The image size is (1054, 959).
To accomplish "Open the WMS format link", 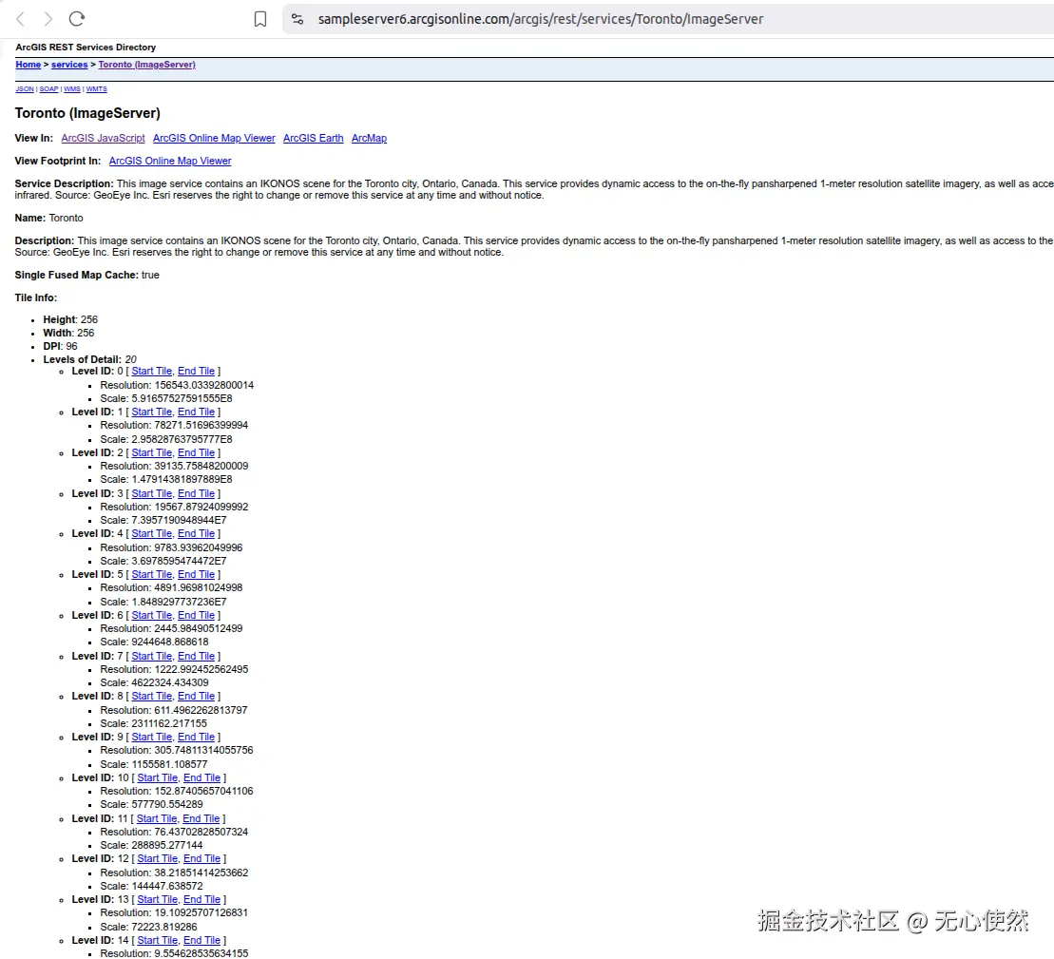I will [72, 88].
